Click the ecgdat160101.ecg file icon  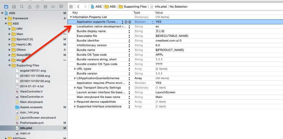[17, 71]
